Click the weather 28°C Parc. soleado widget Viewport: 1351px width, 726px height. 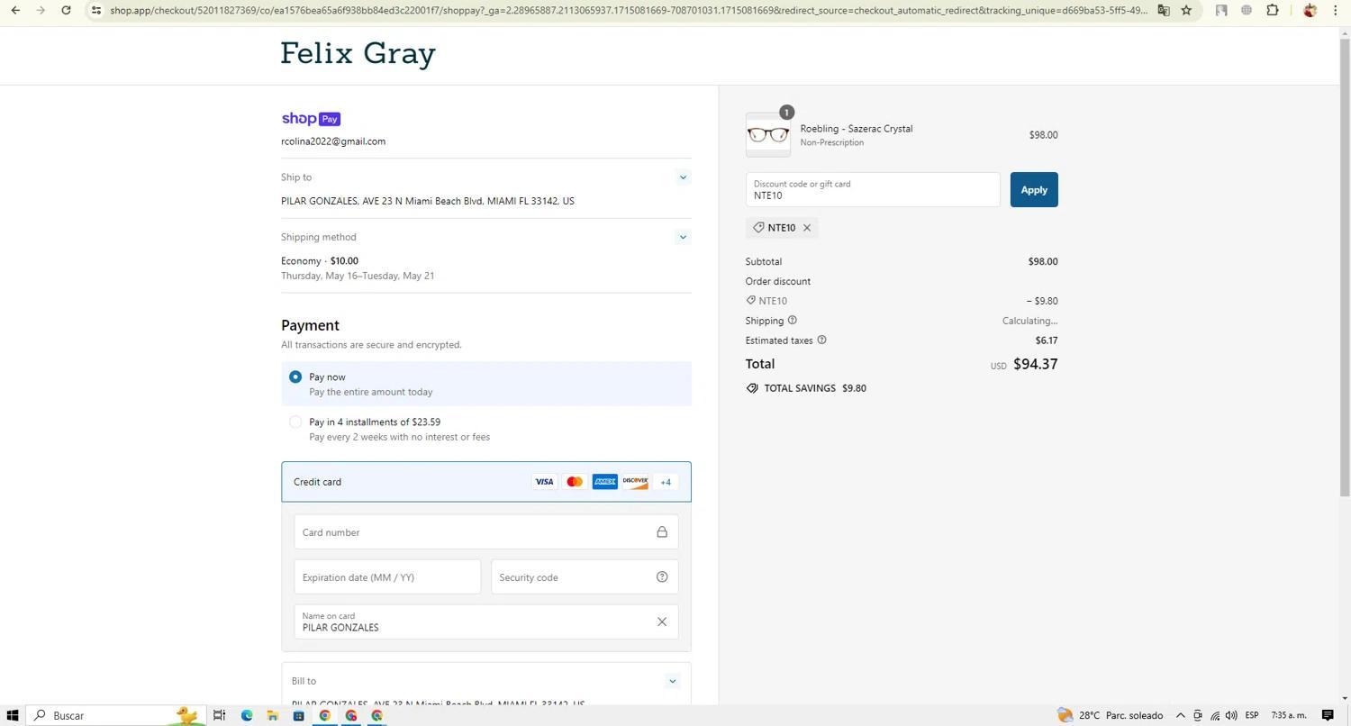click(1111, 715)
